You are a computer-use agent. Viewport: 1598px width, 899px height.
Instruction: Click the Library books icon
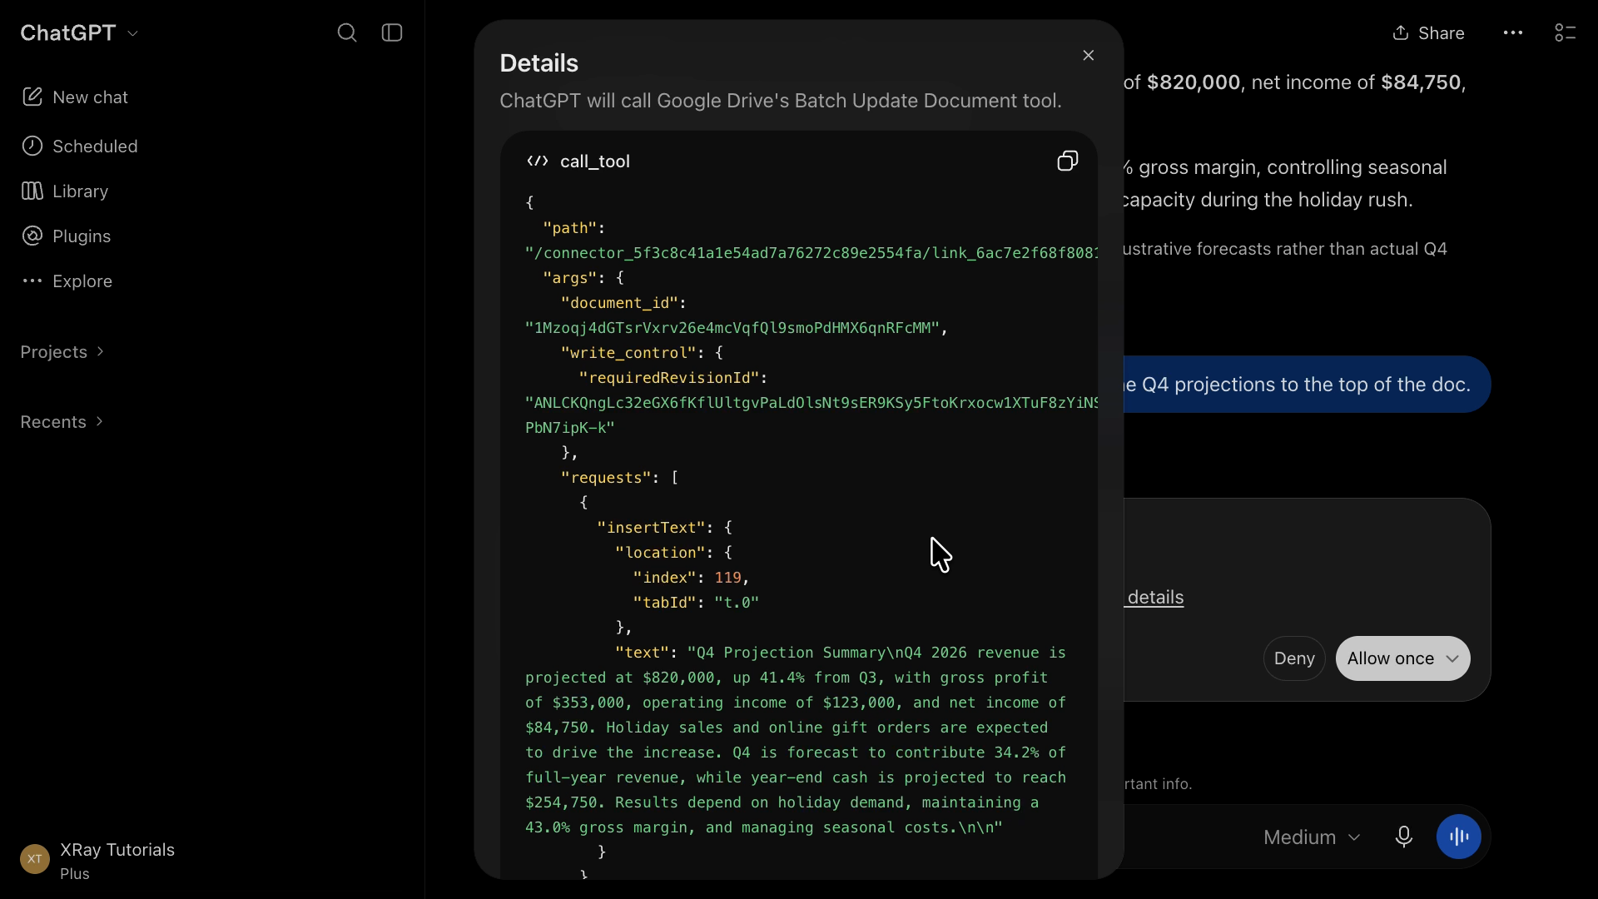[32, 191]
